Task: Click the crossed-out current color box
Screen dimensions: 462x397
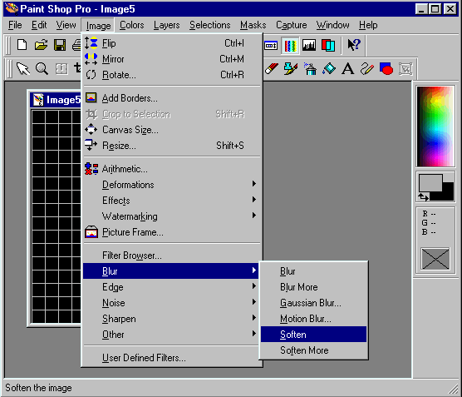Action: [435, 259]
